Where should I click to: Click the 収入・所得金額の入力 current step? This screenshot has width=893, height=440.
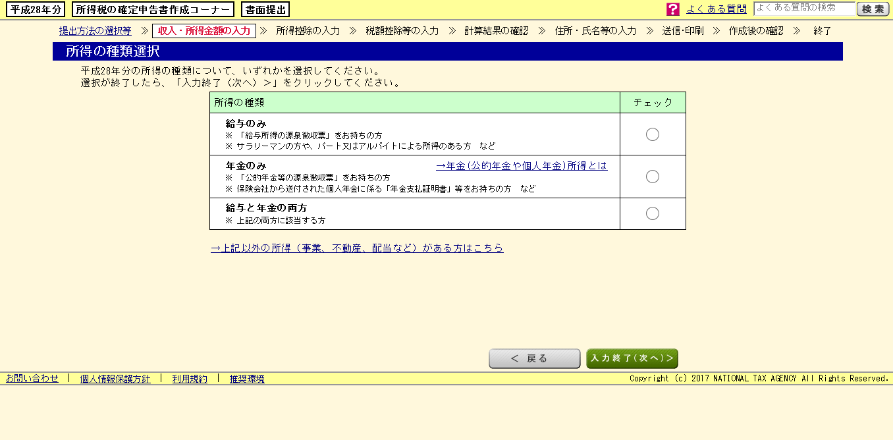coord(204,31)
